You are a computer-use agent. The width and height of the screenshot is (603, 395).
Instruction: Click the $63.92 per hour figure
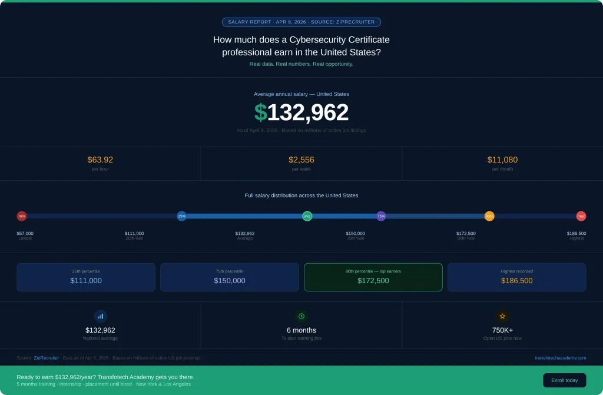[100, 160]
